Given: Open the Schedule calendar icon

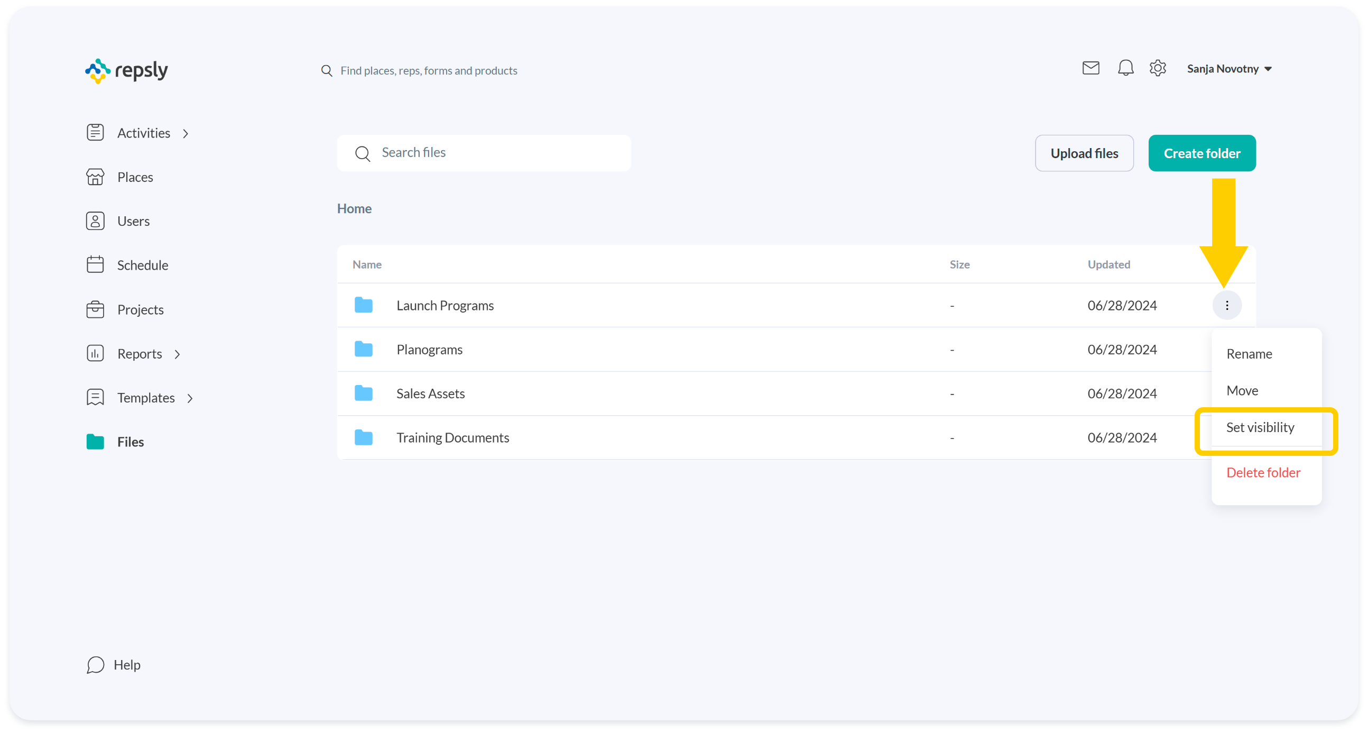Looking at the screenshot, I should [x=95, y=264].
